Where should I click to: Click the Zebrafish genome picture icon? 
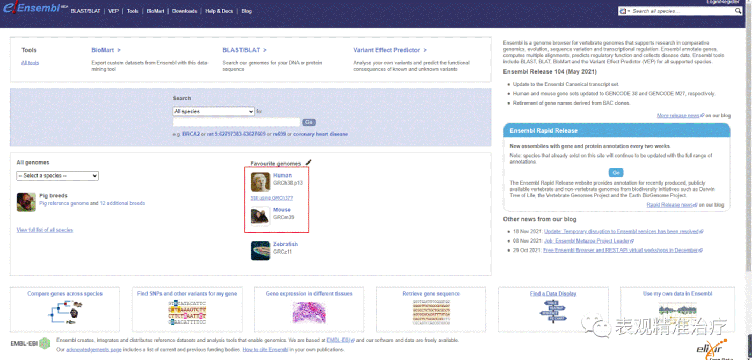coord(260,251)
